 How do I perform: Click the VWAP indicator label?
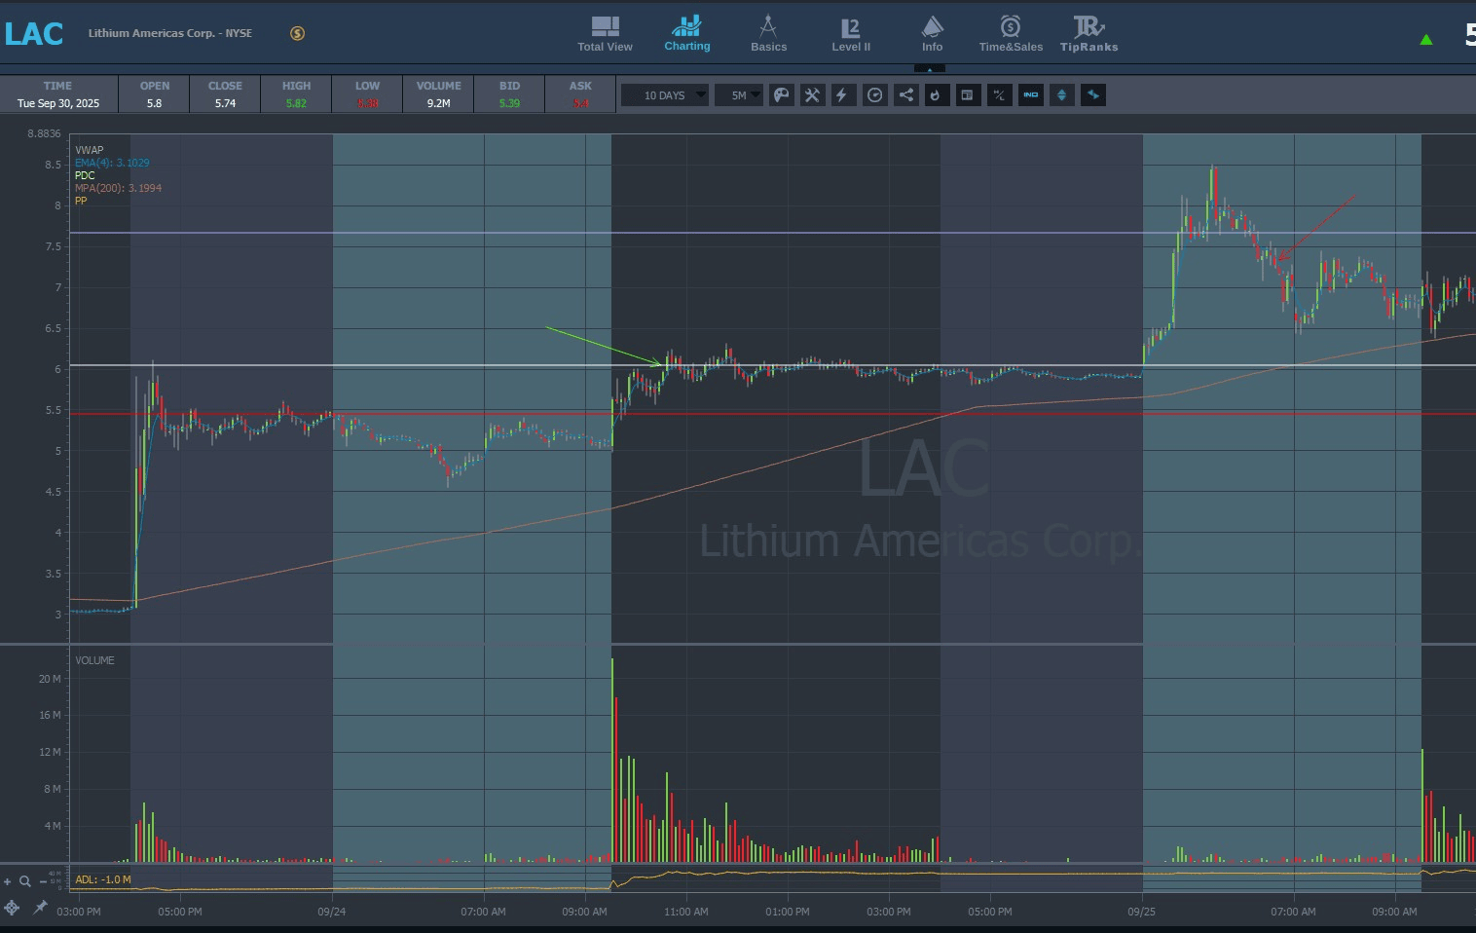90,150
